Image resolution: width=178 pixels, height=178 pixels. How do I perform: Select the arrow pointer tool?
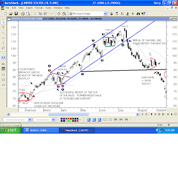pos(4,22)
